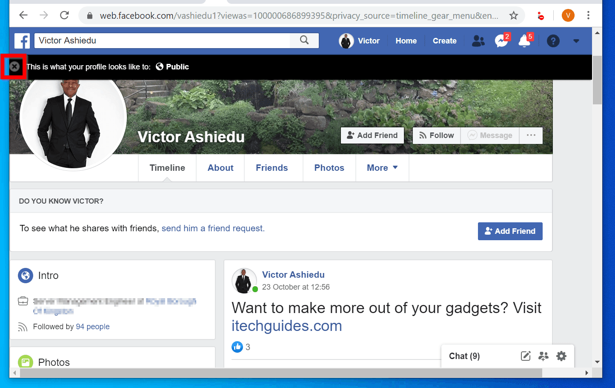Bookmark the page using the star icon

click(x=514, y=15)
